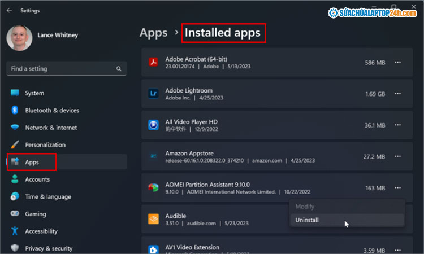The height and width of the screenshot is (254, 424).
Task: Open Network & internet settings
Action: click(x=51, y=128)
